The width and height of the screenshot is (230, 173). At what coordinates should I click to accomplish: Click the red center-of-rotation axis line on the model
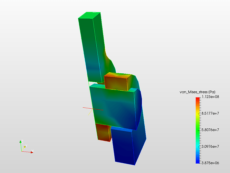pos(93,109)
